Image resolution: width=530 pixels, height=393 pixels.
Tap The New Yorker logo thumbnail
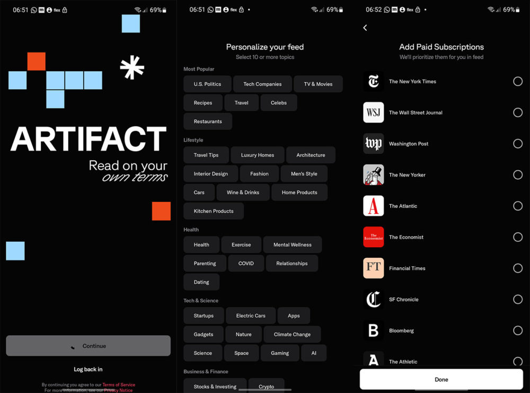pos(373,175)
